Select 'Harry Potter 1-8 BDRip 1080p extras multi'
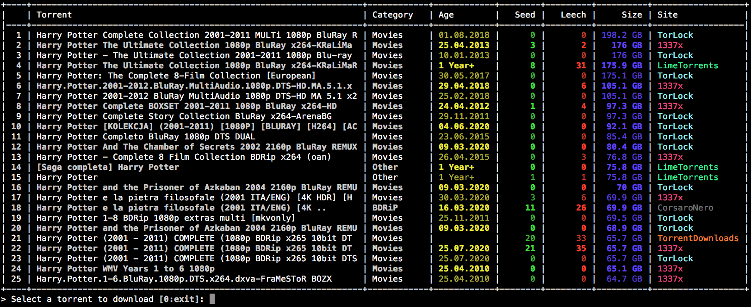 pyautogui.click(x=166, y=218)
